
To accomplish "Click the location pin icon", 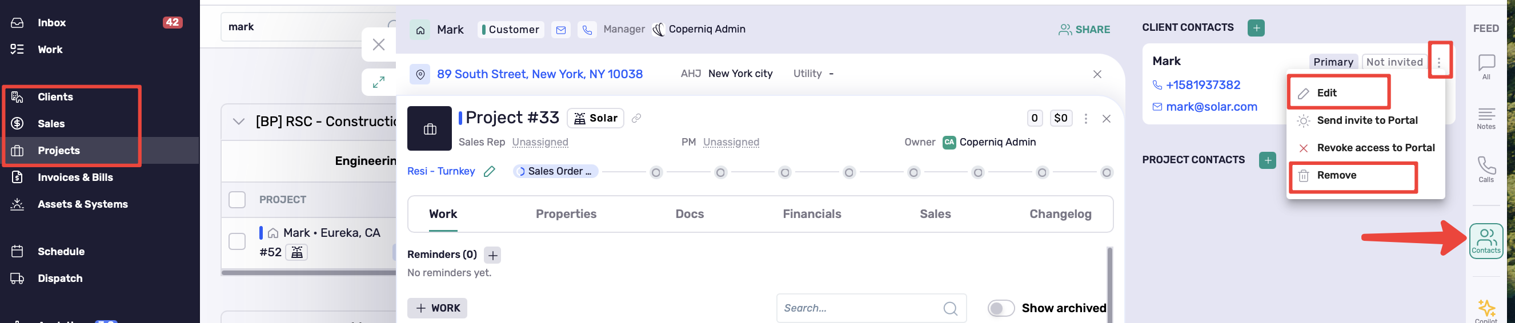I will click(420, 75).
